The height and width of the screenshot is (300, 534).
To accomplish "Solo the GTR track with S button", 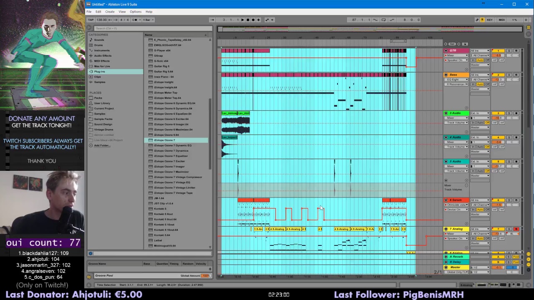I will pyautogui.click(x=509, y=51).
